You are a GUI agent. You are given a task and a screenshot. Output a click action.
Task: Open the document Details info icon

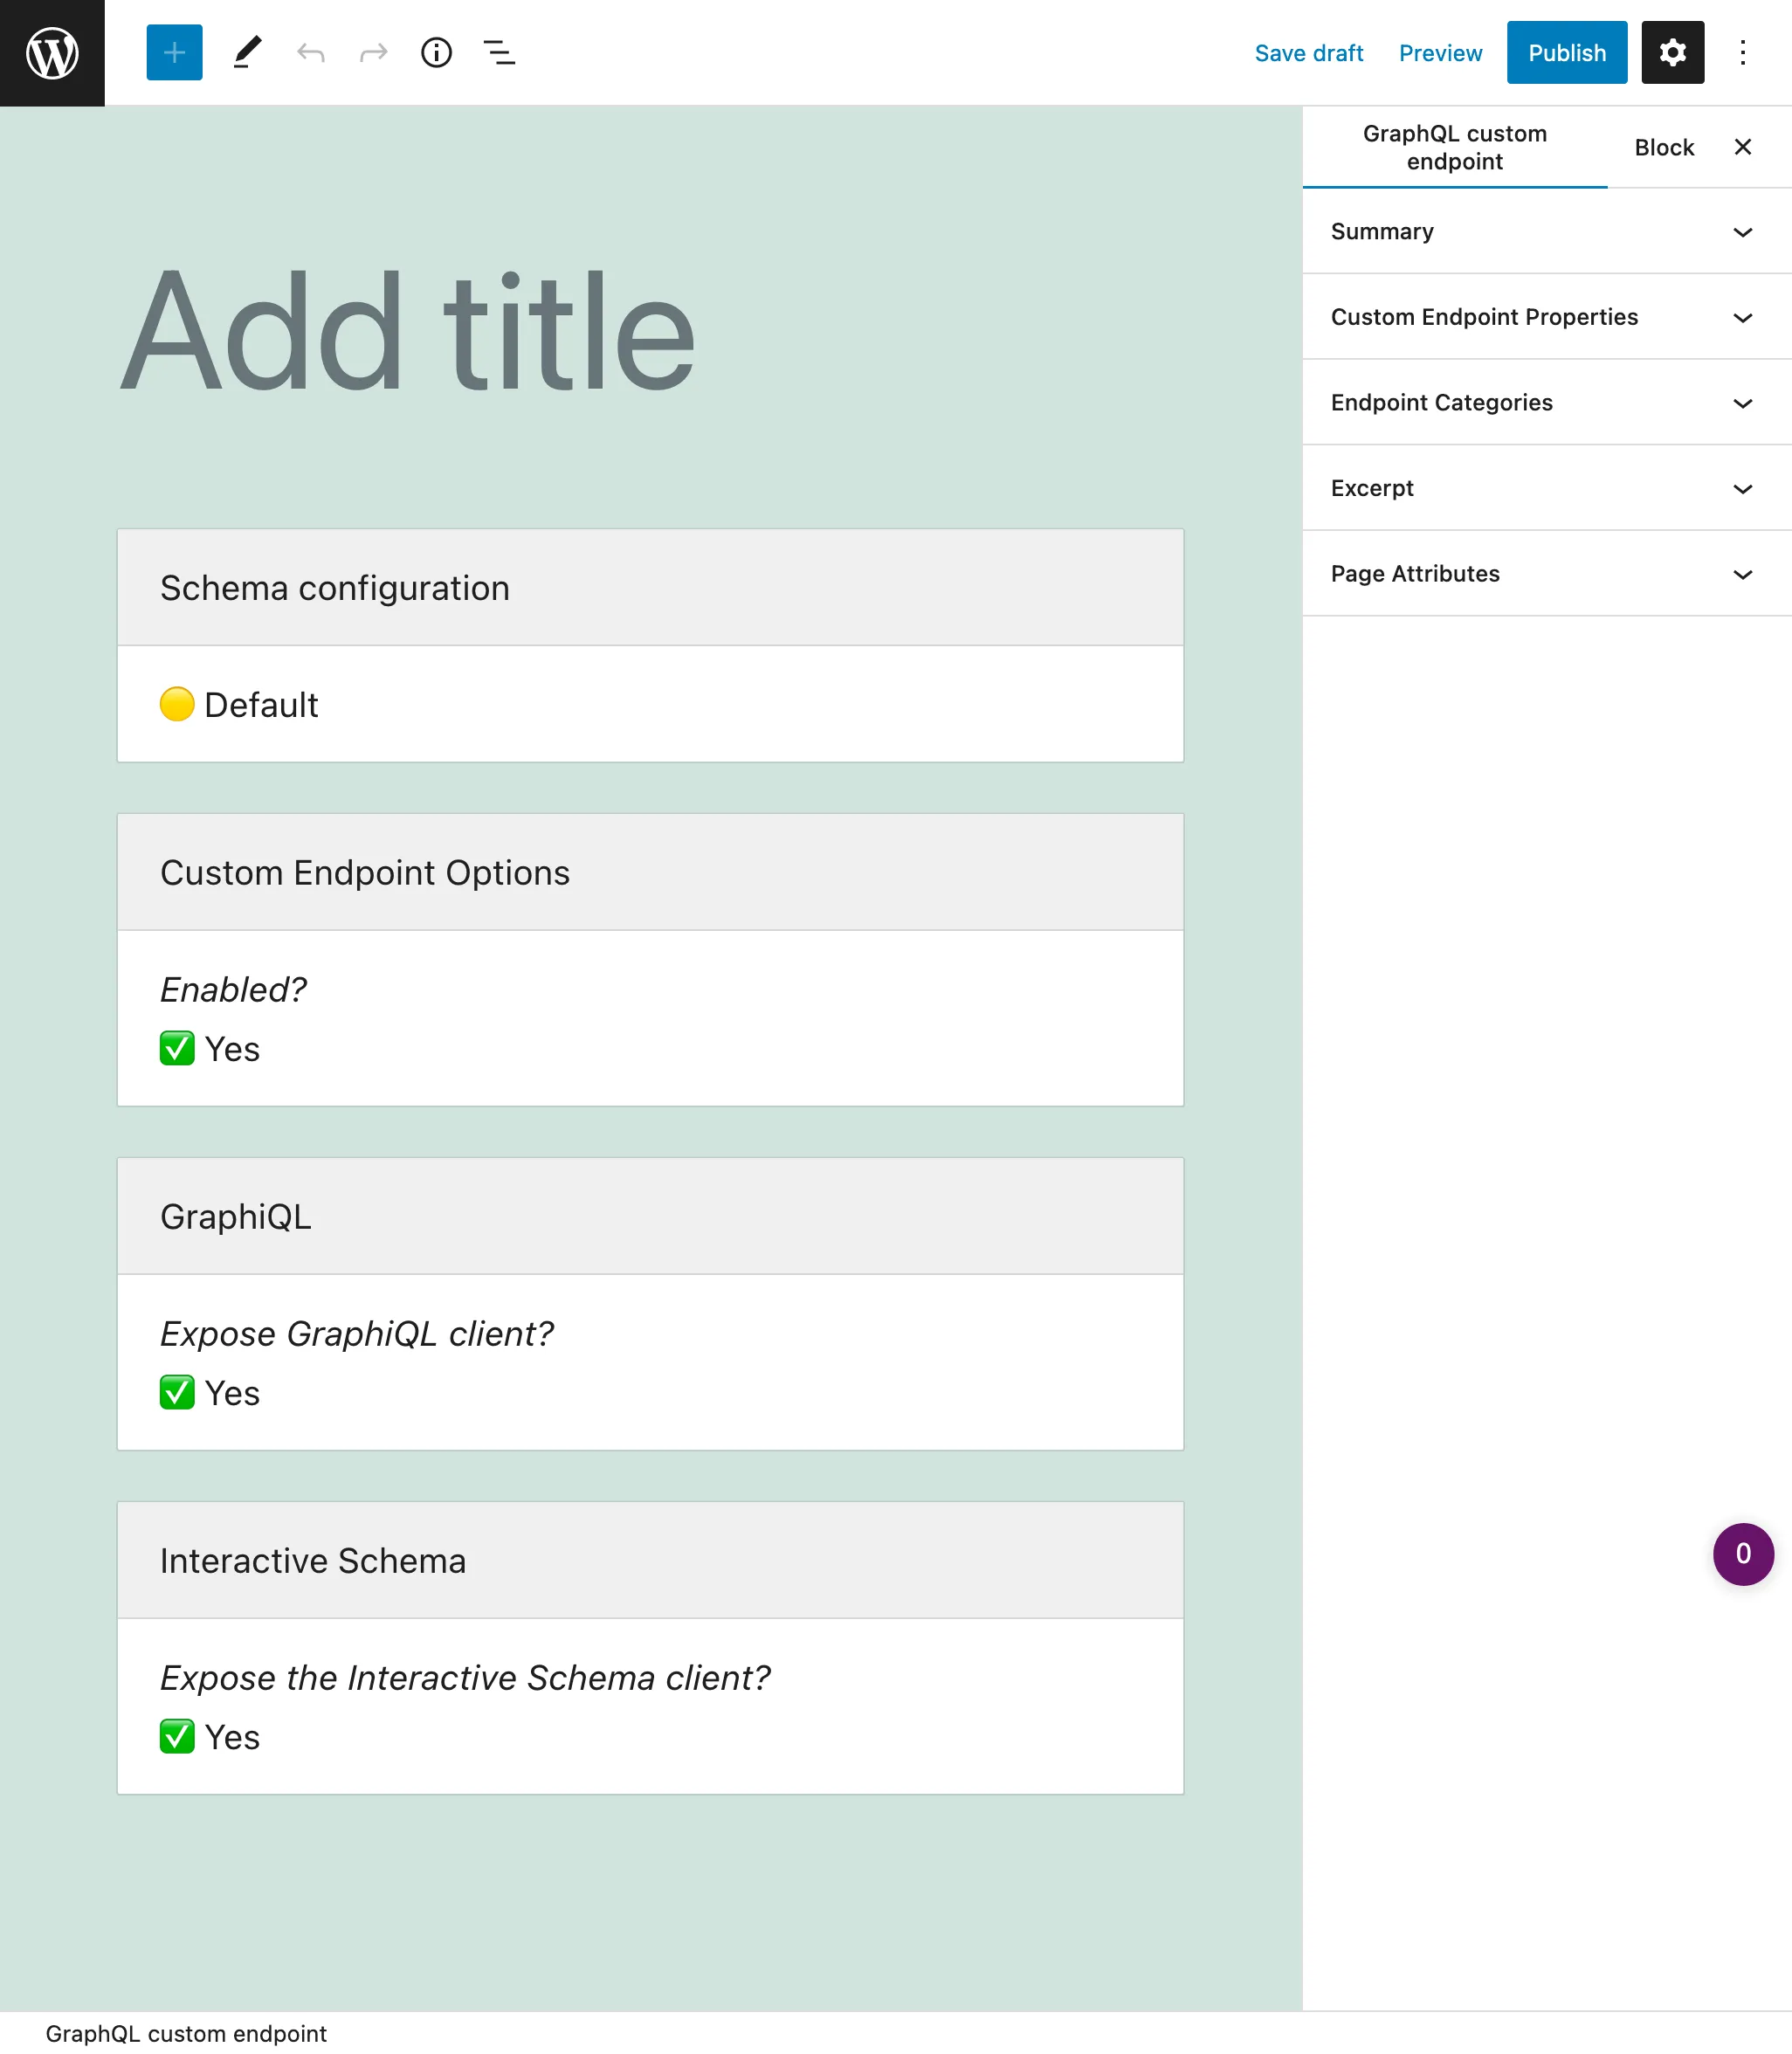(436, 52)
